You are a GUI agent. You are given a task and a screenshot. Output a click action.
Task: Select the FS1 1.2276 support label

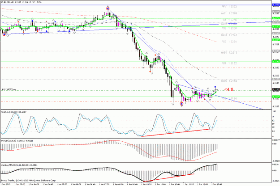229,20
